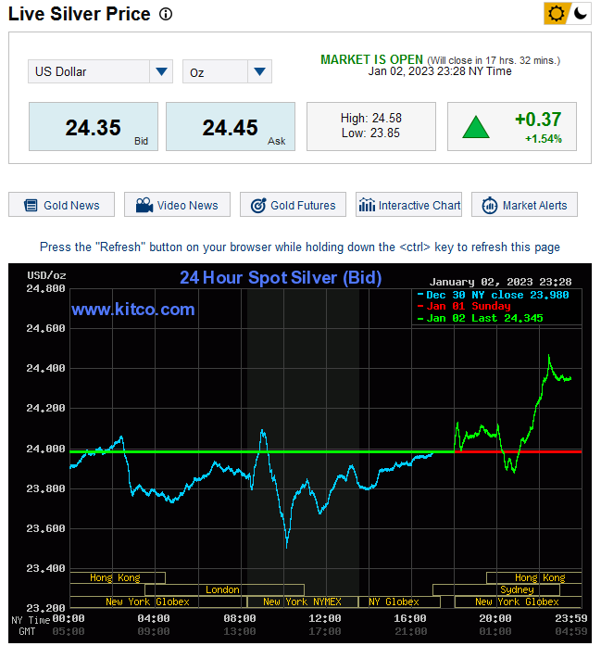
Task: Click the 24.35 Bid price box
Action: click(x=94, y=127)
